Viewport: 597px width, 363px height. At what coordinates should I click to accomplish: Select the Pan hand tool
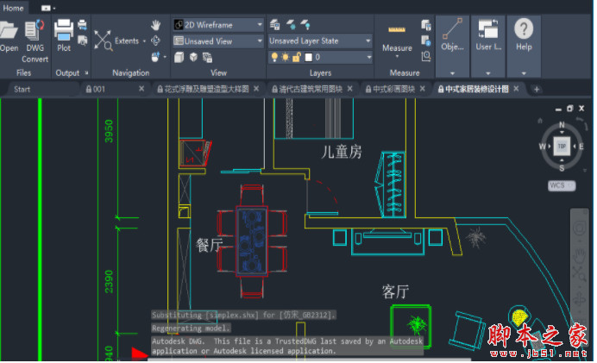(156, 24)
